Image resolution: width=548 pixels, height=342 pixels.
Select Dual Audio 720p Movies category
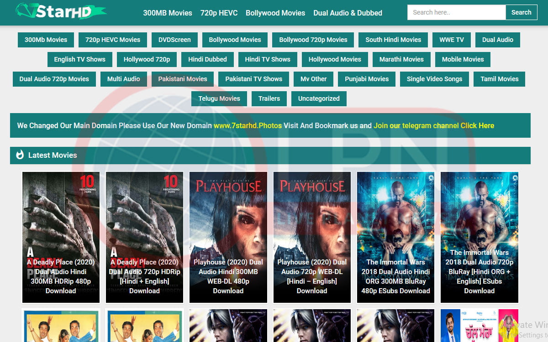pyautogui.click(x=54, y=79)
